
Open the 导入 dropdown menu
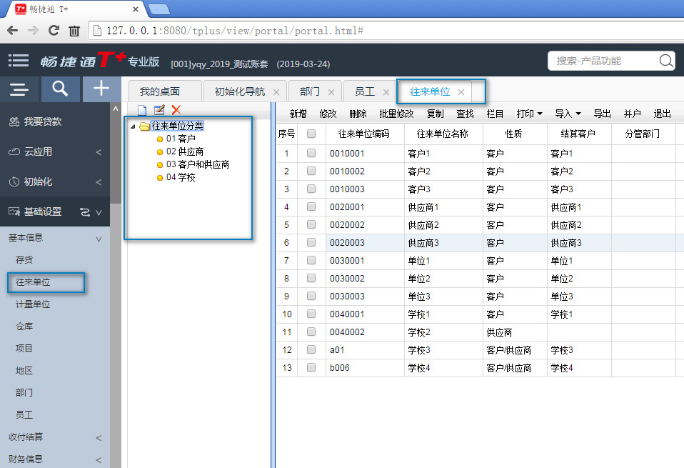(568, 114)
